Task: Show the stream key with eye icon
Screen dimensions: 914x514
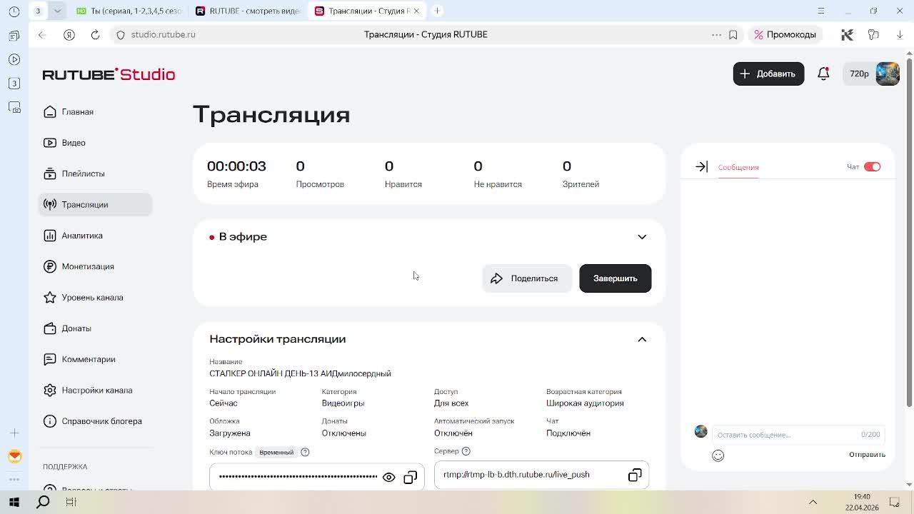Action: pyautogui.click(x=389, y=477)
